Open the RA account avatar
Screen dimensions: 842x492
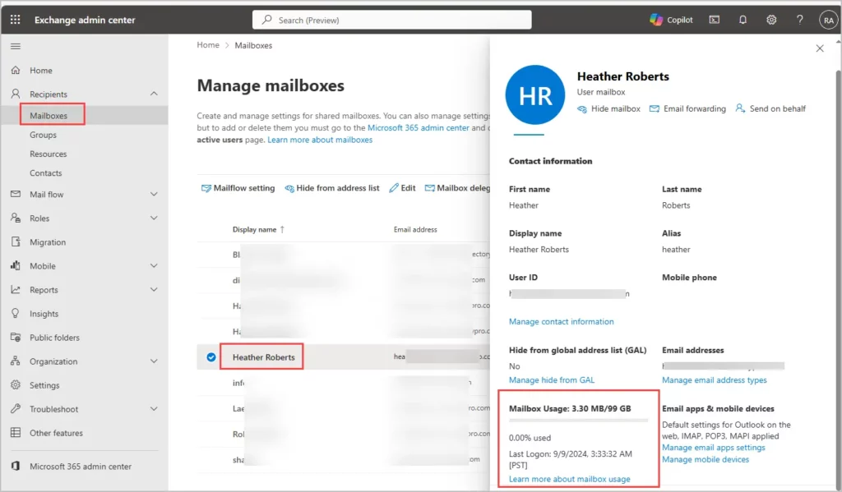point(829,20)
